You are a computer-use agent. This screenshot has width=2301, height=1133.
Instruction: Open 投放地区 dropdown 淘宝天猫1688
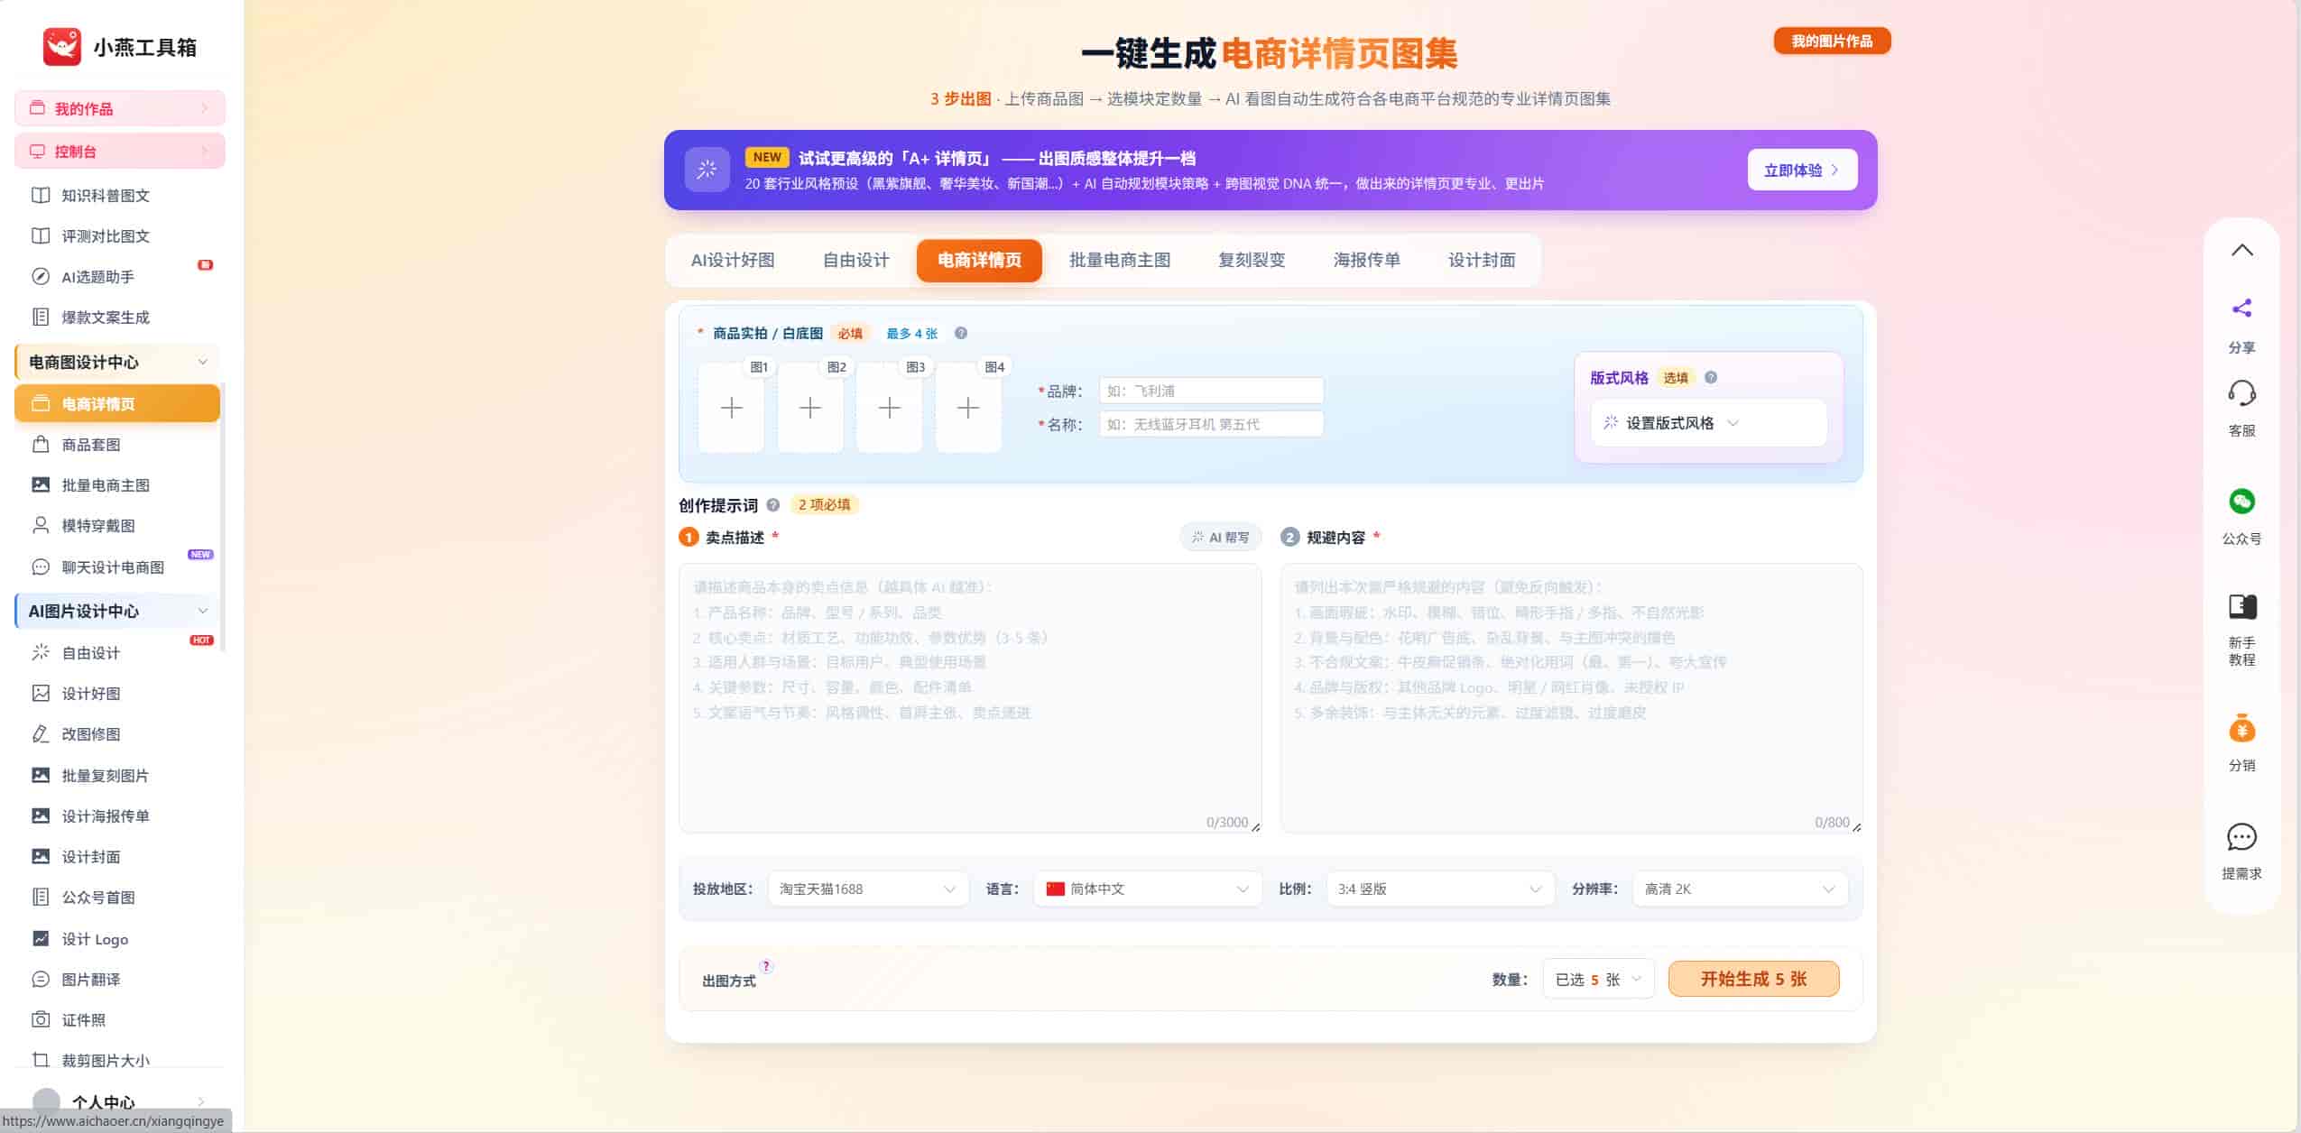[867, 889]
